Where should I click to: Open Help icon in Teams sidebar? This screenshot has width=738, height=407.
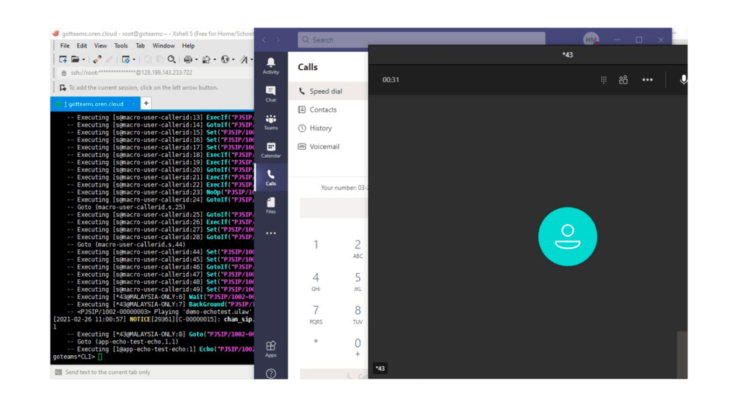[x=271, y=374]
